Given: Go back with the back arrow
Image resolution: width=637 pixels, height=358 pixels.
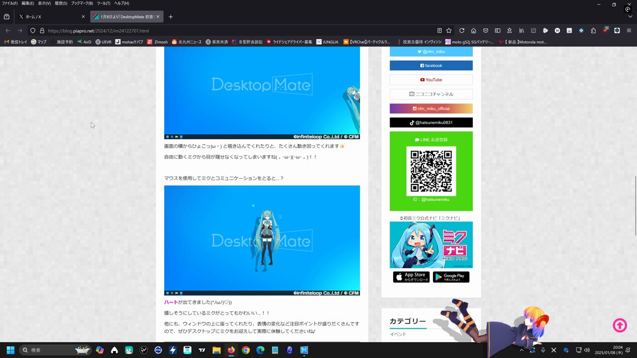Looking at the screenshot, I should tap(8, 30).
